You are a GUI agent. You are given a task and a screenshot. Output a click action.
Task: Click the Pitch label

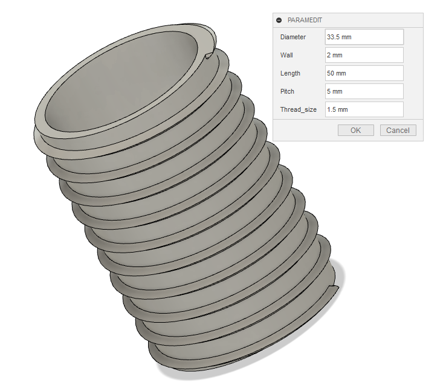pyautogui.click(x=287, y=92)
